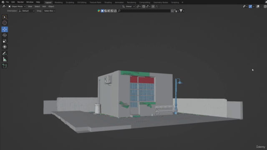The image size is (267, 150).
Task: Activate the Scale tool
Action: click(5, 41)
